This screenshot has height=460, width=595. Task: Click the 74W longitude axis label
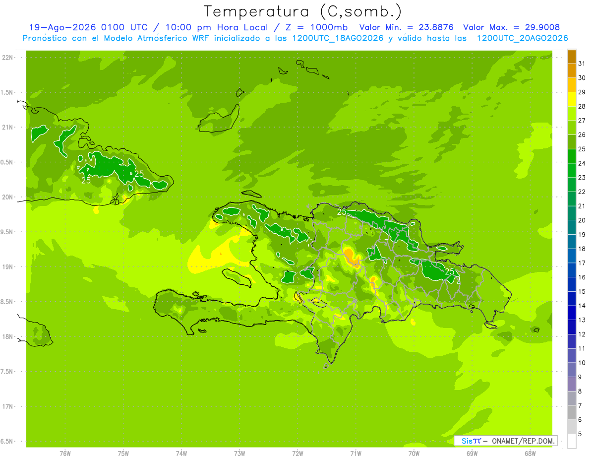click(181, 454)
